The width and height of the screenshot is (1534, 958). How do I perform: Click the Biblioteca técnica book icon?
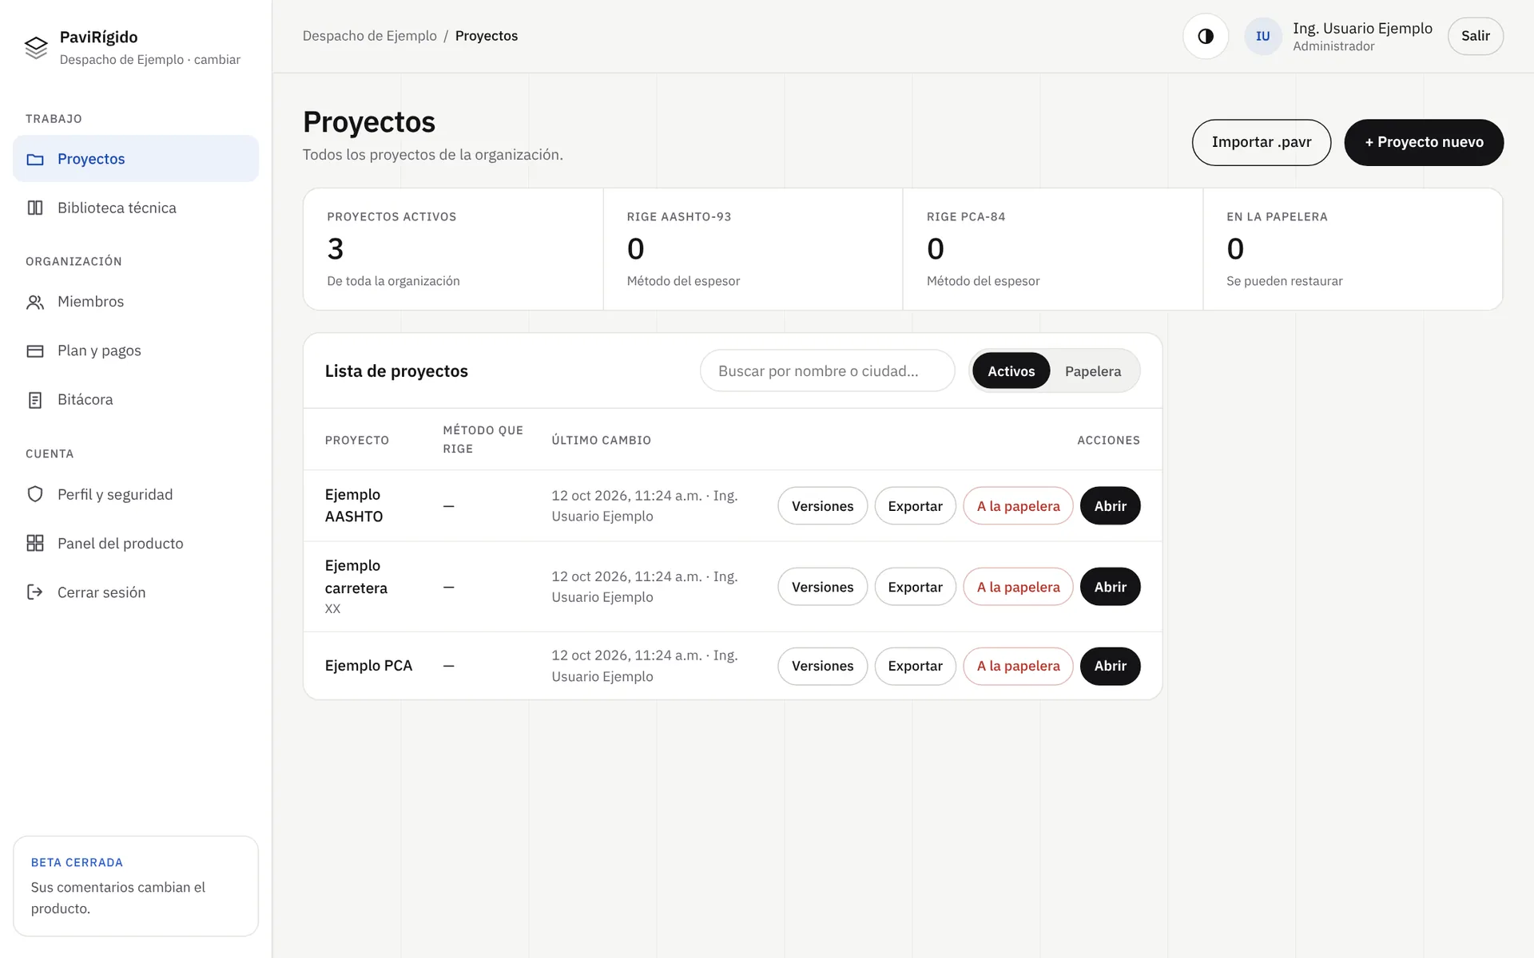click(x=35, y=208)
